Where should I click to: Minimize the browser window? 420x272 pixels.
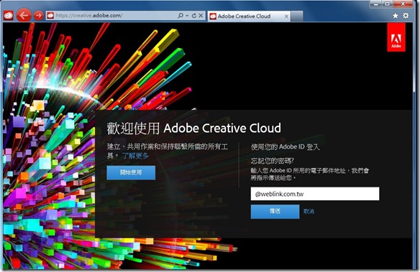376,4
